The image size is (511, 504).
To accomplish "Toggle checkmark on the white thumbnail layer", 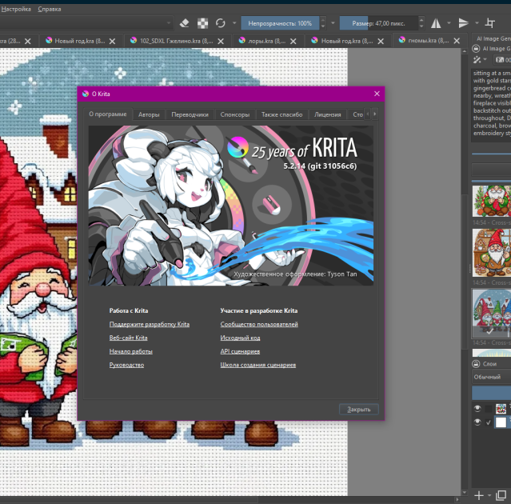I will pos(488,422).
